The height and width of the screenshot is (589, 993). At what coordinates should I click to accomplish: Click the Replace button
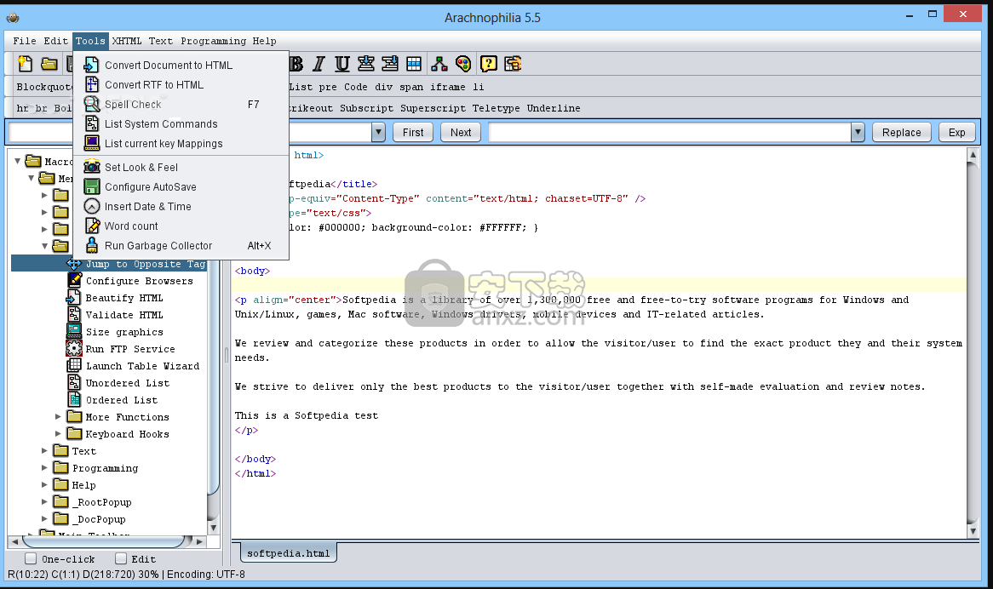[902, 132]
